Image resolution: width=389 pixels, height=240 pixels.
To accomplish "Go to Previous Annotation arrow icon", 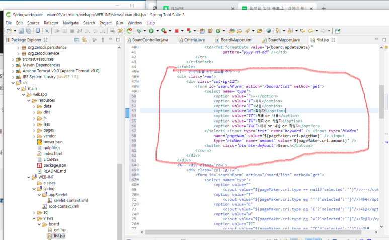I will [290, 31].
